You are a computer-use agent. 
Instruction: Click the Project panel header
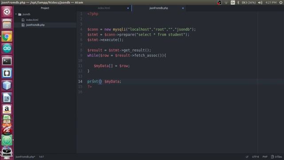45,8
